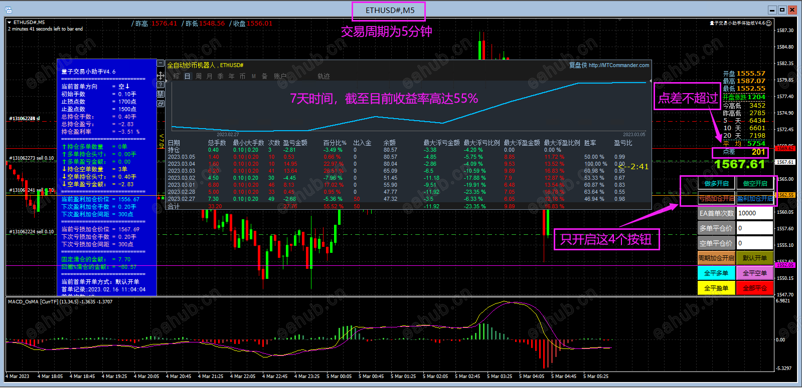Click the 2023.03.05 row date

tap(181, 157)
